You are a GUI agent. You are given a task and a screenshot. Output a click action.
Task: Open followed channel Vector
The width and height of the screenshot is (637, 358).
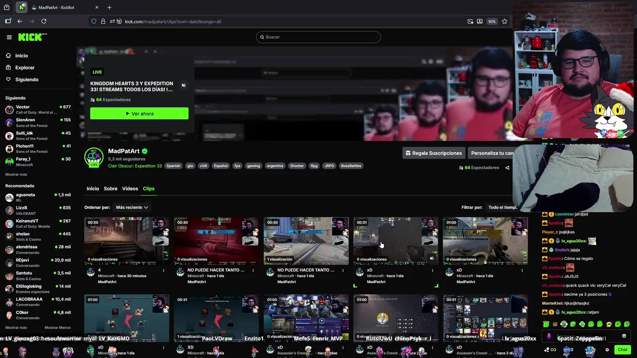[x=38, y=109]
